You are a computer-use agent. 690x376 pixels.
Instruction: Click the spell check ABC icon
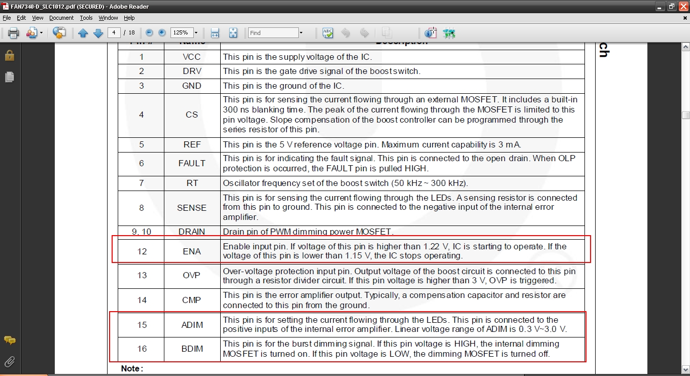[328, 33]
